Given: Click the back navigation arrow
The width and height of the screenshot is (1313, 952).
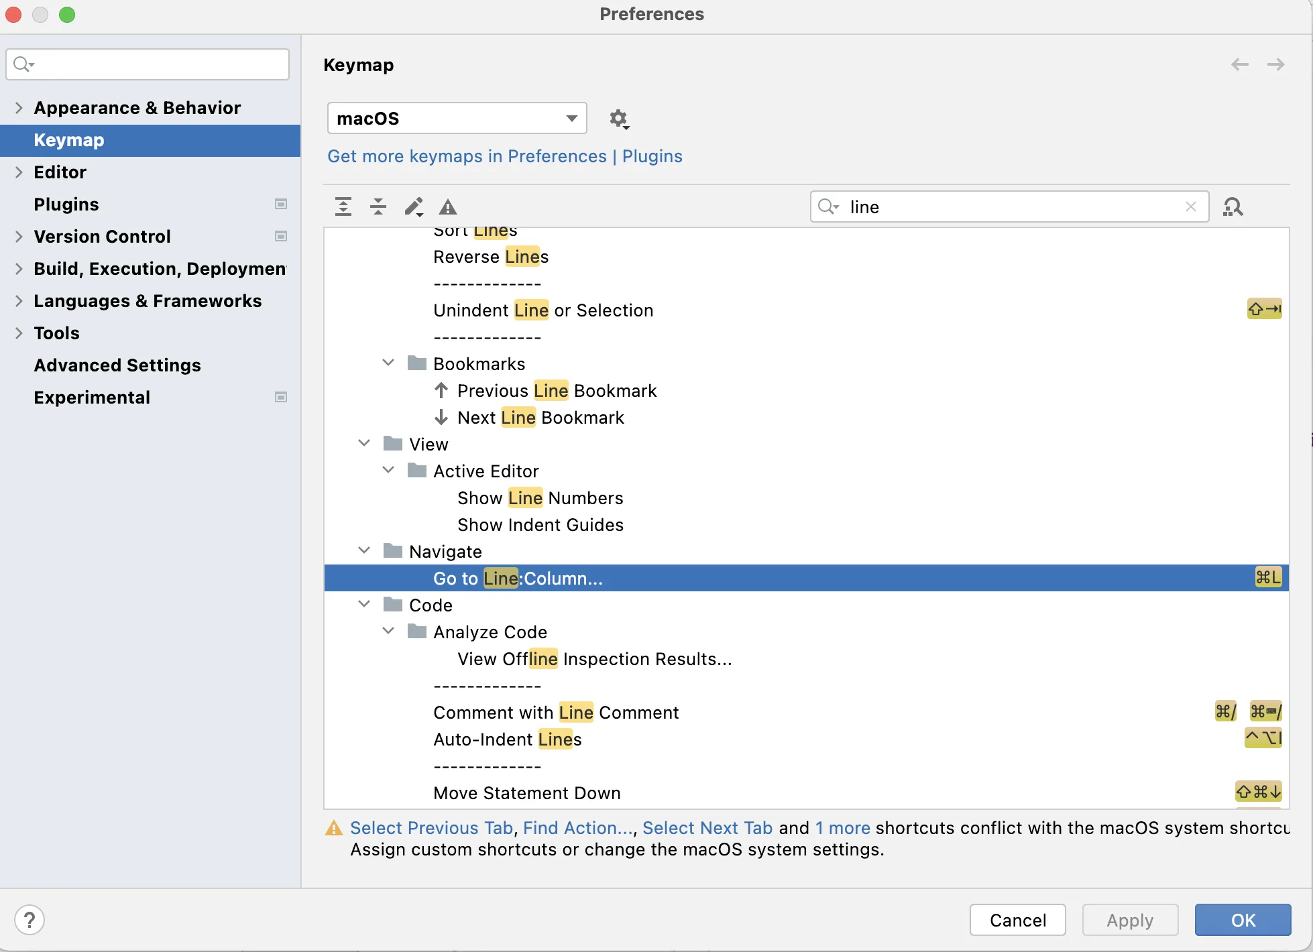Looking at the screenshot, I should click(1240, 64).
